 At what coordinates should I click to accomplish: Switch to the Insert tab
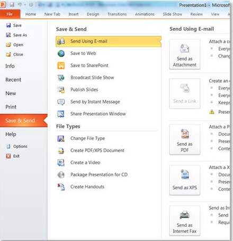point(74,14)
